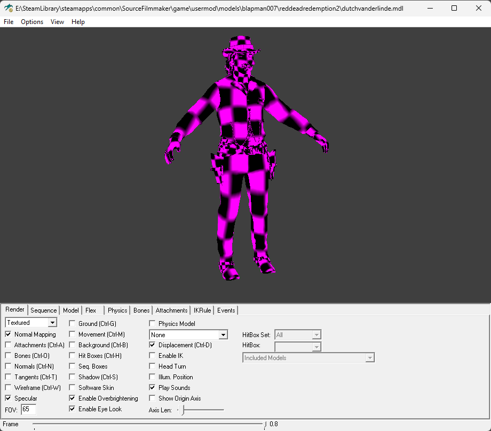The width and height of the screenshot is (491, 431).
Task: Check the Head Turn checkbox
Action: (153, 366)
